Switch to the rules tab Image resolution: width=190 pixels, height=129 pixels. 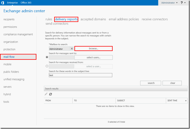(x=49, y=19)
